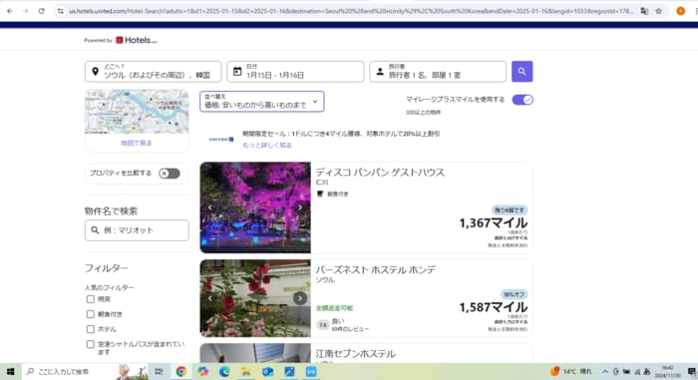This screenshot has width=698, height=380.
Task: Click the weather widget showing 14°C
Action: pos(571,372)
